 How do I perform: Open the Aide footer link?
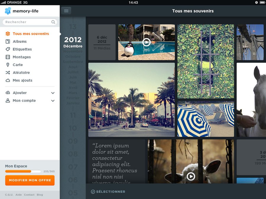click(19, 195)
